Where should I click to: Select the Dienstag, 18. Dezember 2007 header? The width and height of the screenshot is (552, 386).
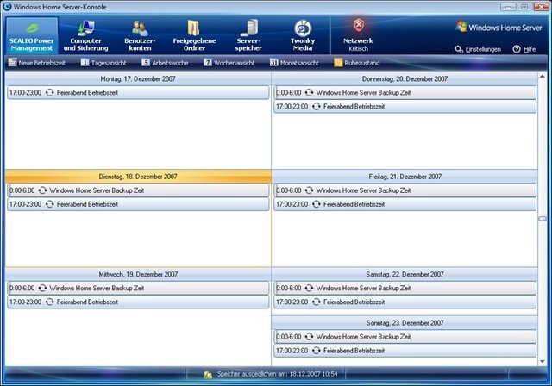138,177
